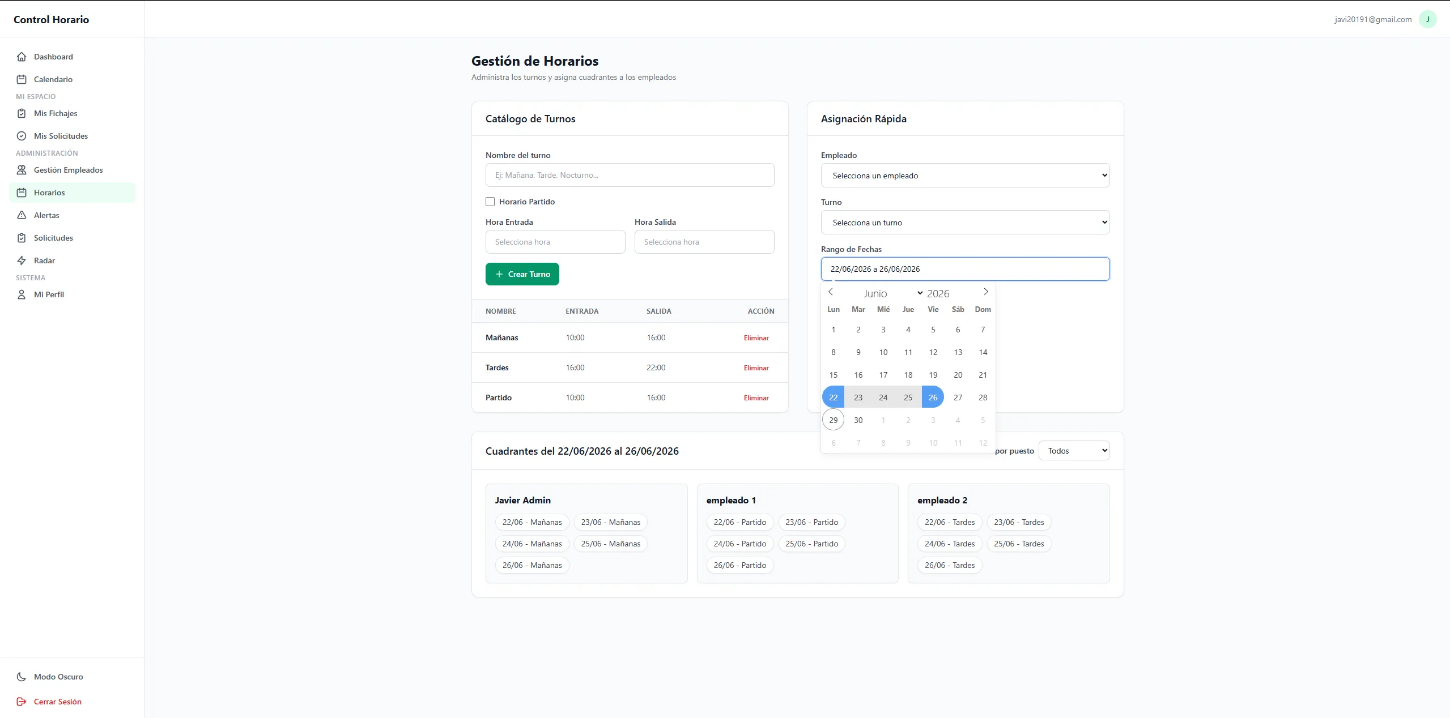Click the Radar lightning bolt icon
Image resolution: width=1450 pixels, height=718 pixels.
click(x=22, y=260)
